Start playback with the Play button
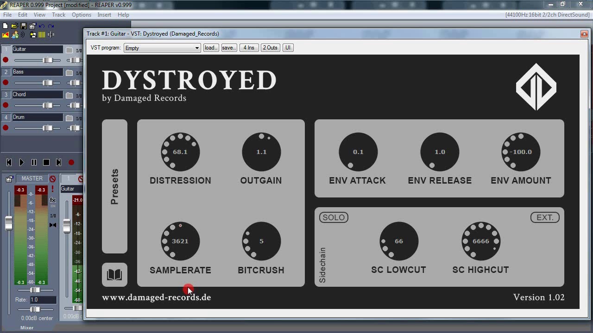Image resolution: width=593 pixels, height=333 pixels. click(x=21, y=162)
